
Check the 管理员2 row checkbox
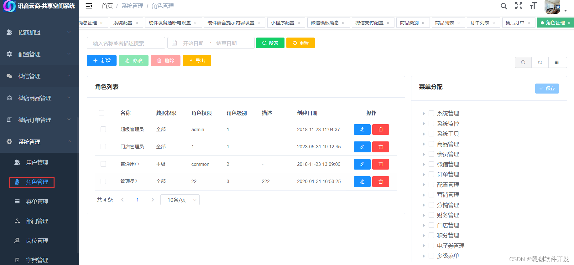pyautogui.click(x=103, y=181)
